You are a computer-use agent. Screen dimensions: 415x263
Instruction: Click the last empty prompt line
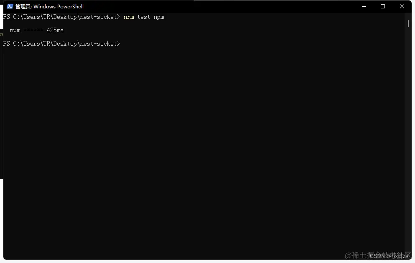tap(61, 44)
